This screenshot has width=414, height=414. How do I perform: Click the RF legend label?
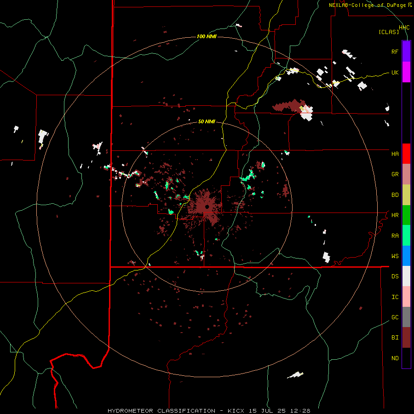395,52
